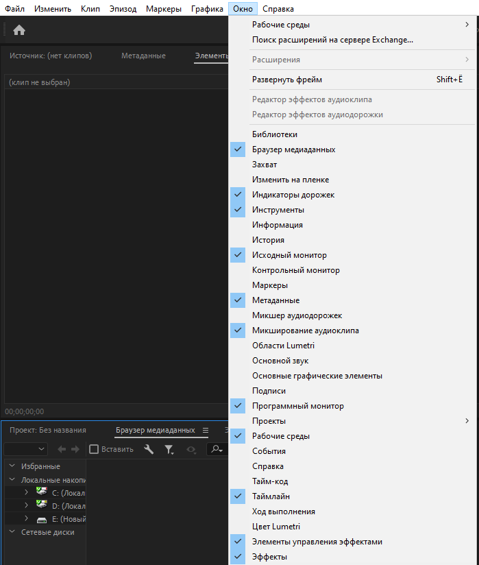Select the D: local drive icon
This screenshot has width=479, height=565.
[x=42, y=505]
